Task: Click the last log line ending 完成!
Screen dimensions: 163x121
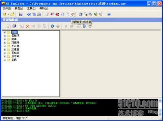Action: [16, 111]
